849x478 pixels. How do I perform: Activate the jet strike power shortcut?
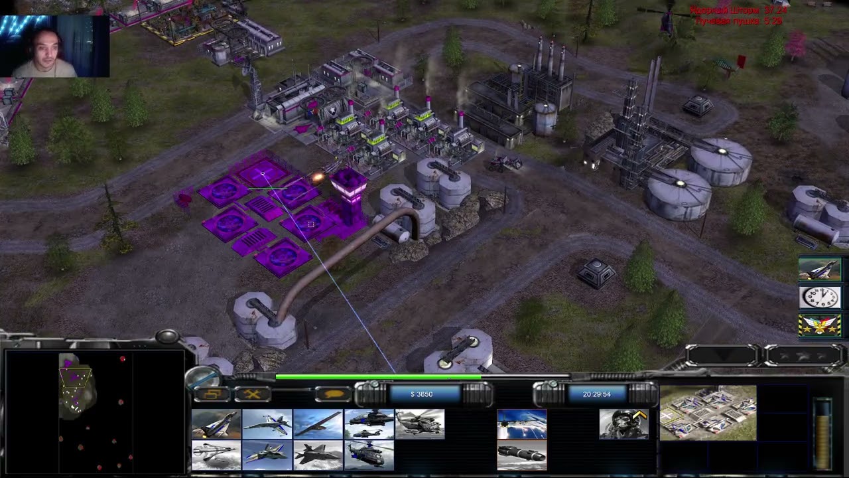click(820, 270)
